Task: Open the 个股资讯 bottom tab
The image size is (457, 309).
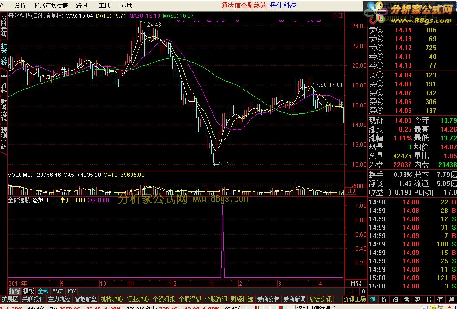Action: (x=216, y=299)
